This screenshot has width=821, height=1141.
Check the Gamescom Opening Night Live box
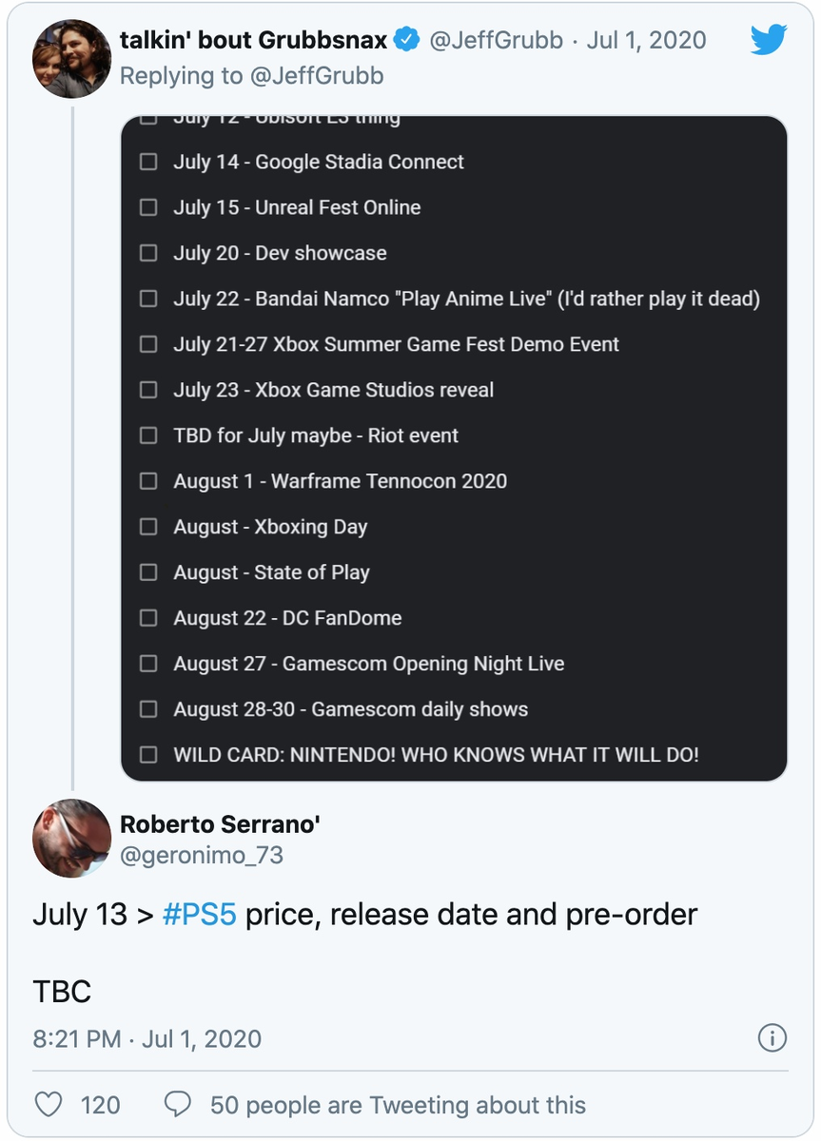point(148,664)
